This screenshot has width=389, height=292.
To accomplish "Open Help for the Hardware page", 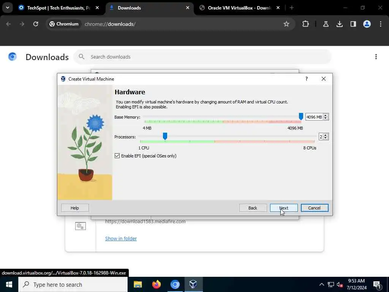I will click(x=75, y=208).
